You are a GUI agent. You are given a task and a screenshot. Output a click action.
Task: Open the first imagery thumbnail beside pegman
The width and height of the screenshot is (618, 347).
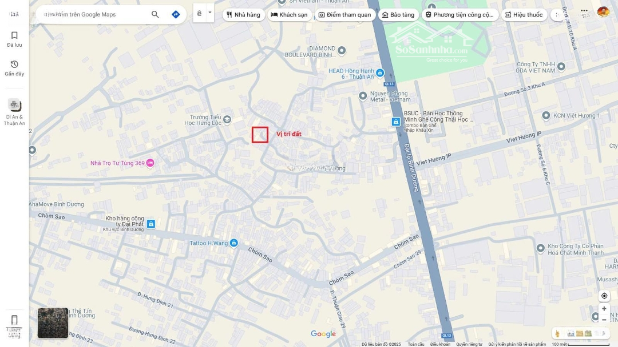[571, 334]
